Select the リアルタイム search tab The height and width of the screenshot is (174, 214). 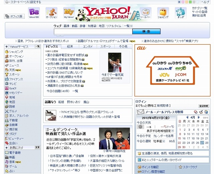(114, 26)
